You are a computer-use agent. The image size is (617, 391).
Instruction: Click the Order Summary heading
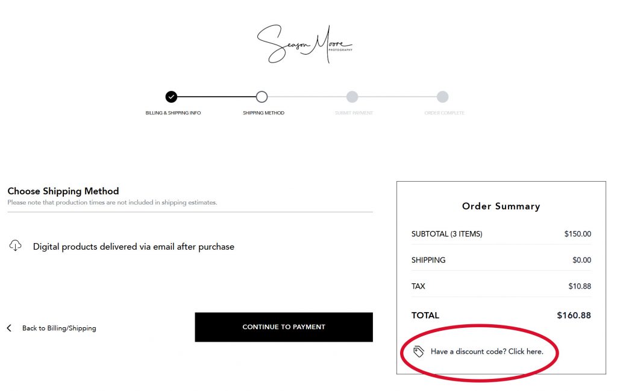coord(501,206)
